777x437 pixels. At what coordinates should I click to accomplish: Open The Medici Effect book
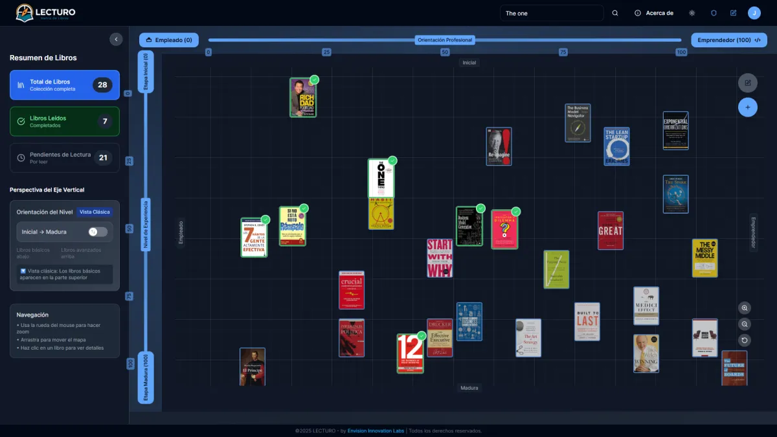click(646, 306)
